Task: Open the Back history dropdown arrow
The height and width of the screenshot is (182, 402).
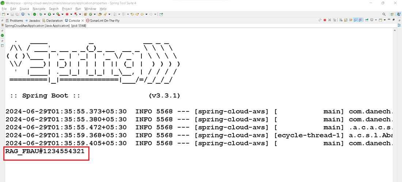Action: pos(147,14)
